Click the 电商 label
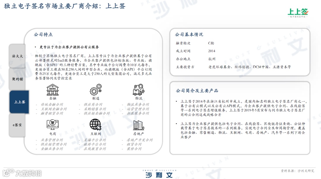 53,134
